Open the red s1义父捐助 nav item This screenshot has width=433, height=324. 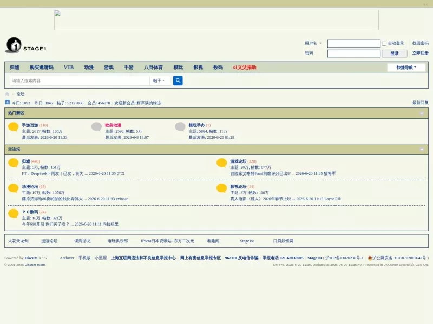(x=245, y=67)
